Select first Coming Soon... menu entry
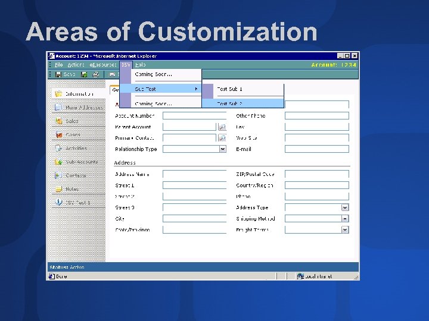The width and height of the screenshot is (429, 321). tap(161, 74)
